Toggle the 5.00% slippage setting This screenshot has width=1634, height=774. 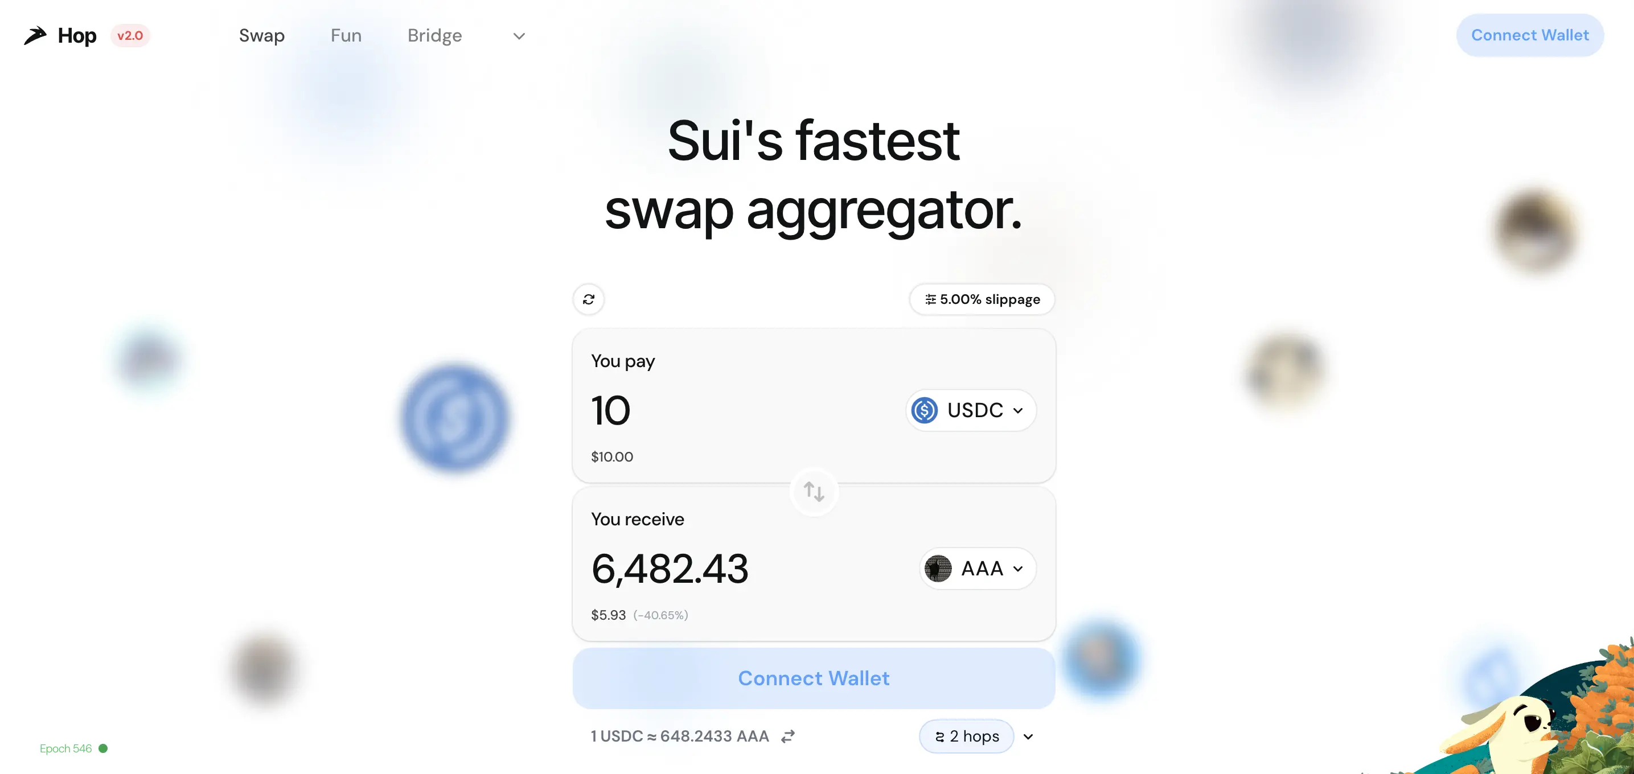[980, 300]
